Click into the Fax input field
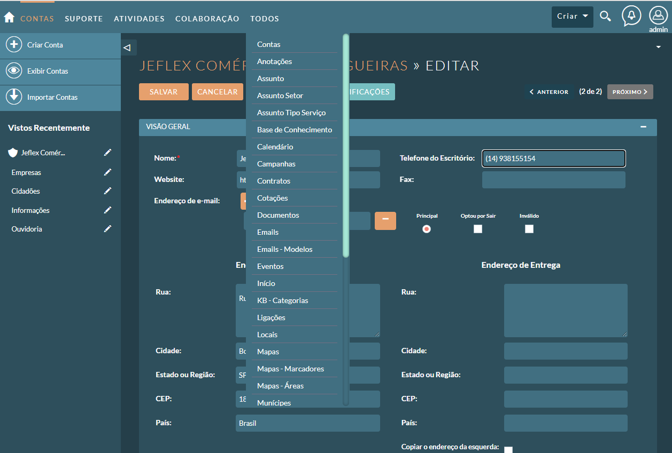 [554, 180]
